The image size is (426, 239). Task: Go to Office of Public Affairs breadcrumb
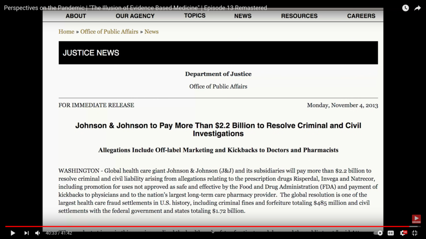109,32
